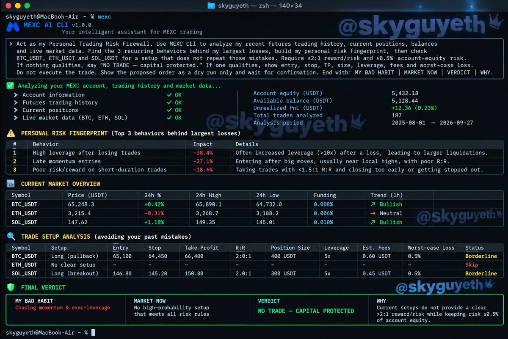
Task: Click the 'Worst-case Loss' column header
Action: tap(431, 248)
